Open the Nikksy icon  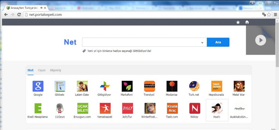pyautogui.click(x=195, y=108)
